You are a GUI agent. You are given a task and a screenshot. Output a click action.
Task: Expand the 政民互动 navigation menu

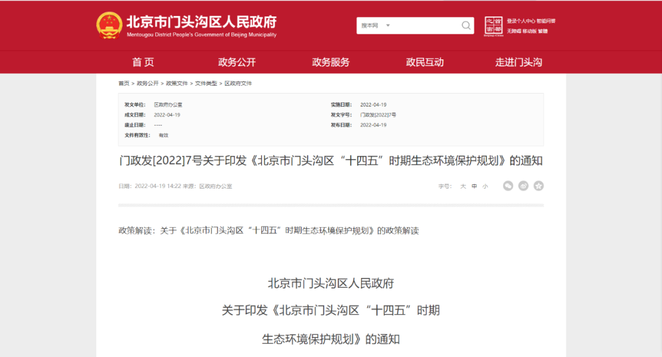point(426,62)
